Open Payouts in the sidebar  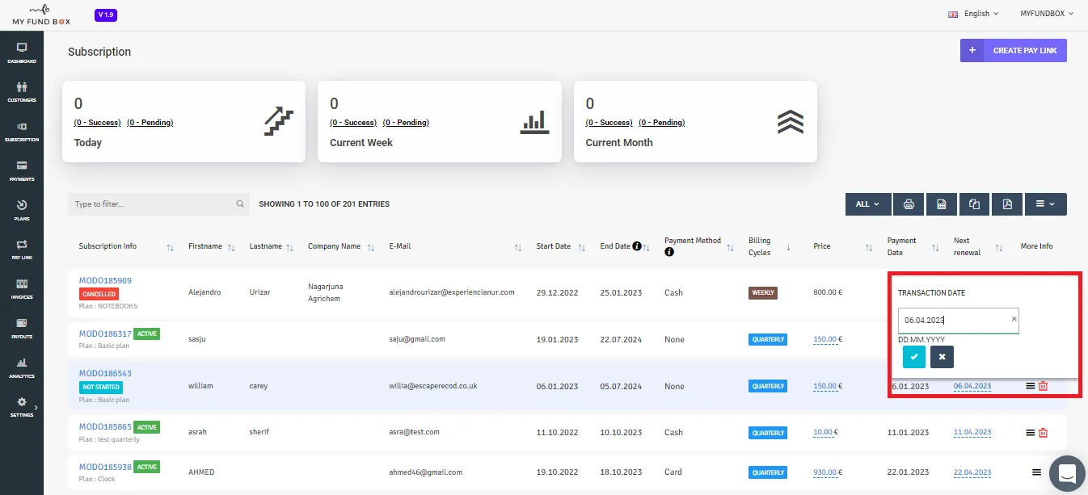point(22,328)
